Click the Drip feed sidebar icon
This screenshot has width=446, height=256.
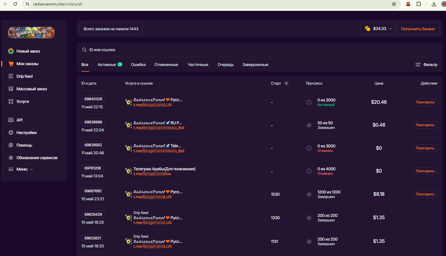pyautogui.click(x=11, y=76)
